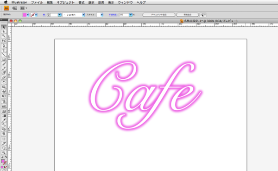The height and width of the screenshot is (171, 278).
Task: Open the 効果 menu
Action: [x=101, y=2]
